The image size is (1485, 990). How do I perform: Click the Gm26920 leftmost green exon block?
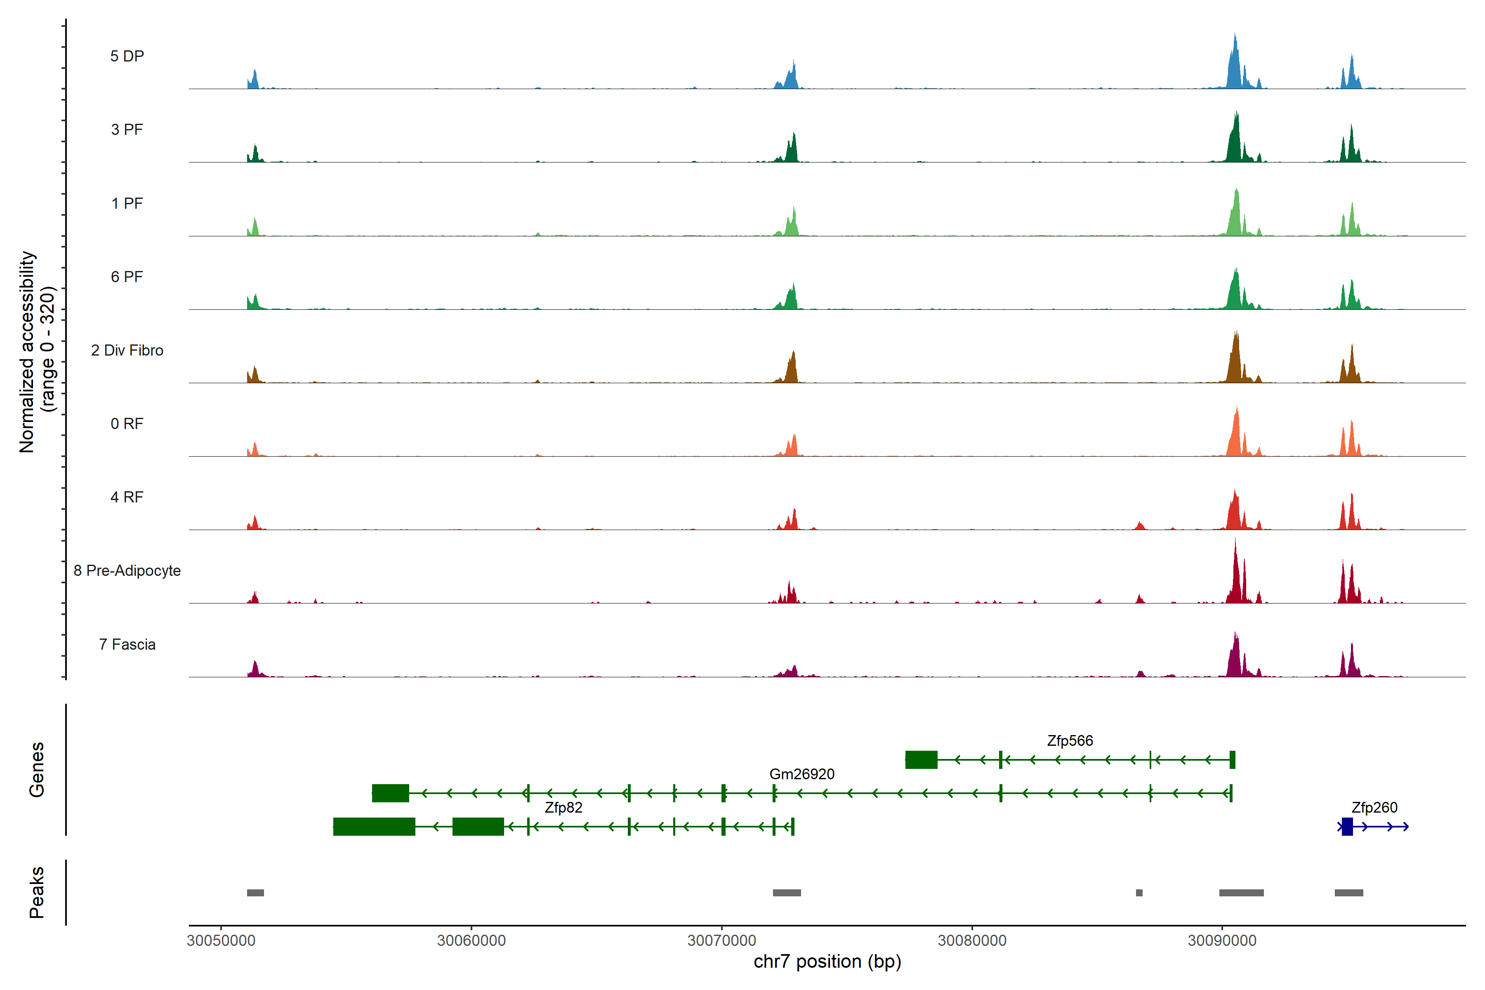click(x=390, y=793)
